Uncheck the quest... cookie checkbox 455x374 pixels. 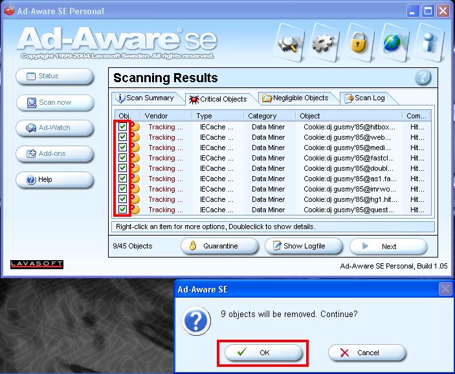[122, 209]
